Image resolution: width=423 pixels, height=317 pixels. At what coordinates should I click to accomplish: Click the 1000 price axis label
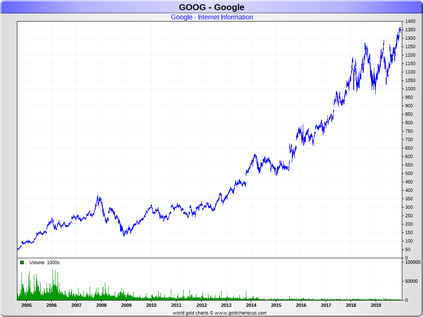[410, 89]
